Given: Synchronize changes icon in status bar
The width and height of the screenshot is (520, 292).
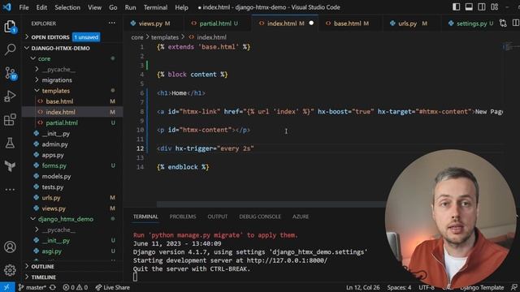Looking at the screenshot, I should [52, 287].
